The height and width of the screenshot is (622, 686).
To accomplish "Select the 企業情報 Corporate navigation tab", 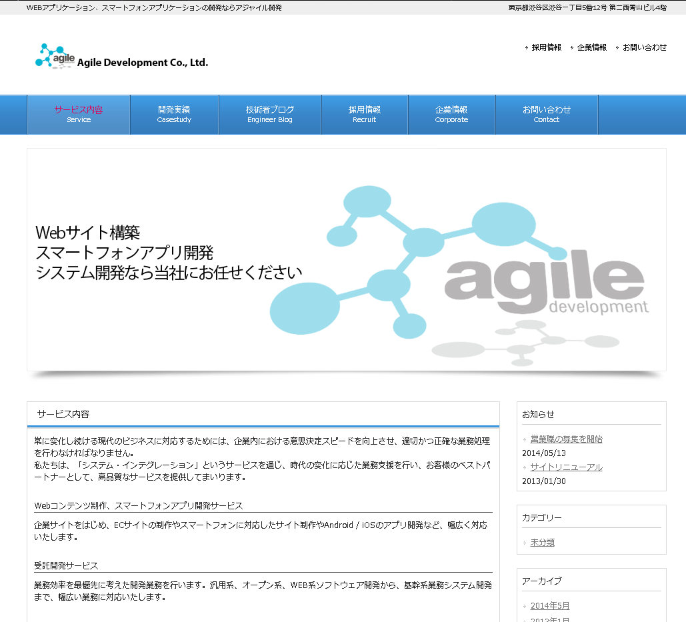I will pos(451,114).
